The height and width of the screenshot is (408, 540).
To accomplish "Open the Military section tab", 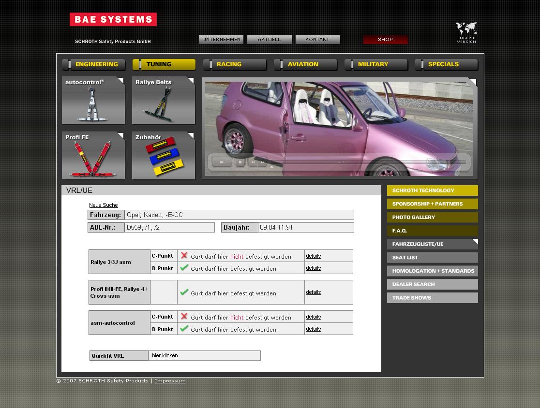I will [376, 64].
